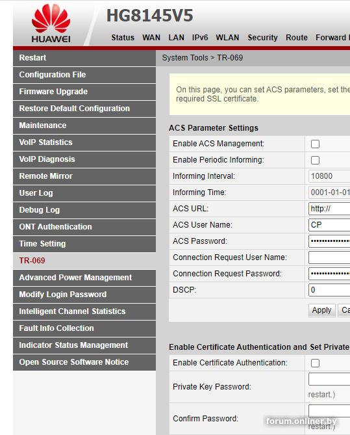Click the System Tools > TR-069 breadcrumb
This screenshot has height=435, width=350.
tap(203, 58)
